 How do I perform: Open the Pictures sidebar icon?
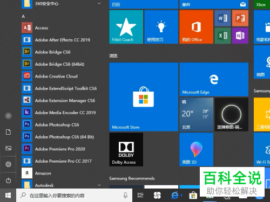(8, 148)
